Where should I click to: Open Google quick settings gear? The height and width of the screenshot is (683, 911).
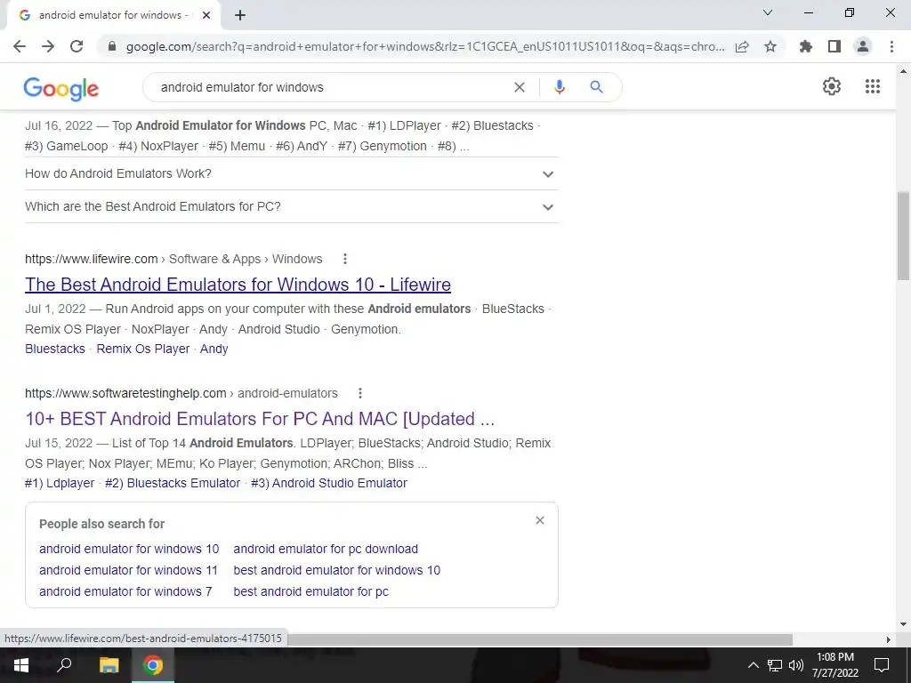[832, 86]
